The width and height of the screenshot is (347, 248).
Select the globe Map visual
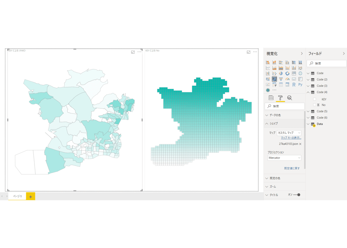click(300, 73)
